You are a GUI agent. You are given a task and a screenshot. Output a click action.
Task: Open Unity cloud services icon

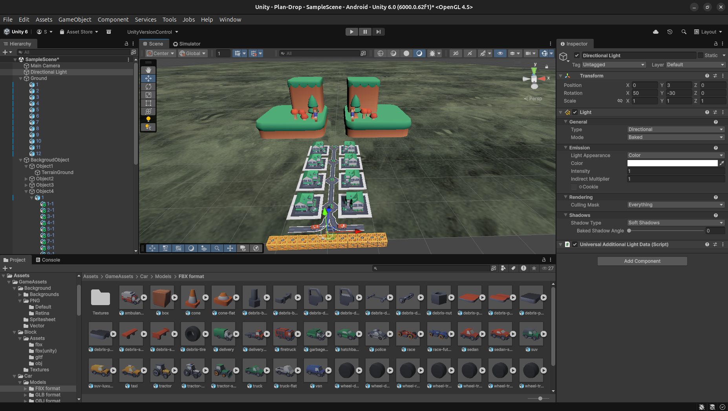click(x=656, y=32)
